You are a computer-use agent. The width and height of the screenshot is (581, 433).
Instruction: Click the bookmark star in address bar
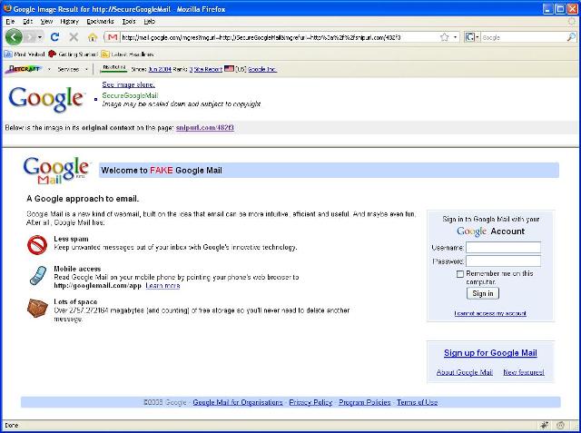tap(444, 37)
